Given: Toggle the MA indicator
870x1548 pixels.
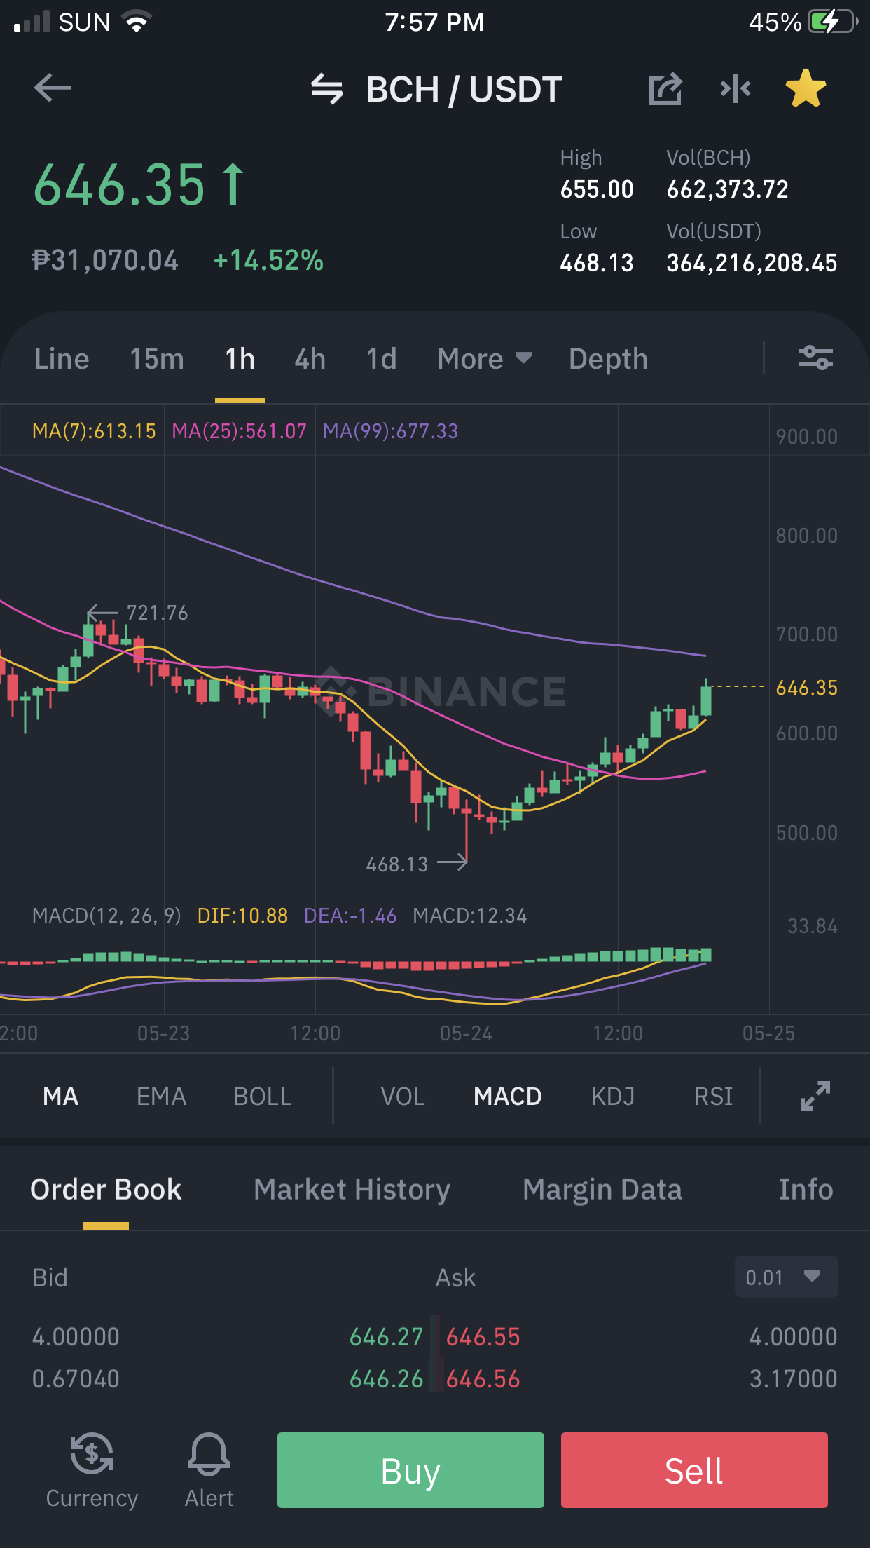Looking at the screenshot, I should 61,1096.
